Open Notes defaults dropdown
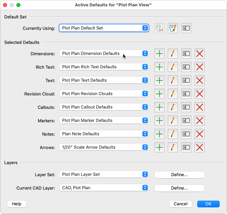The width and height of the screenshot is (227, 214). tap(104, 134)
